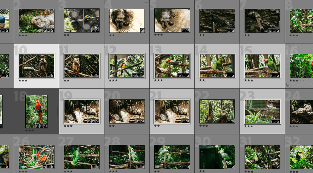
Task: Click the crop badge on parrot photo 13
Action: [x=184, y=76]
